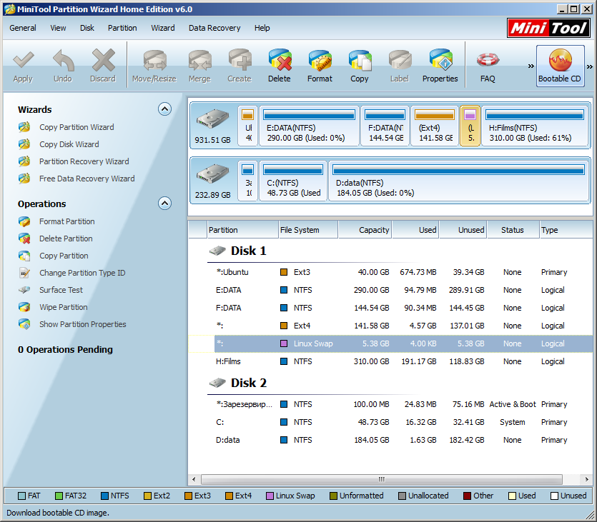Select the F:DATA row in partition list

pyautogui.click(x=390, y=308)
